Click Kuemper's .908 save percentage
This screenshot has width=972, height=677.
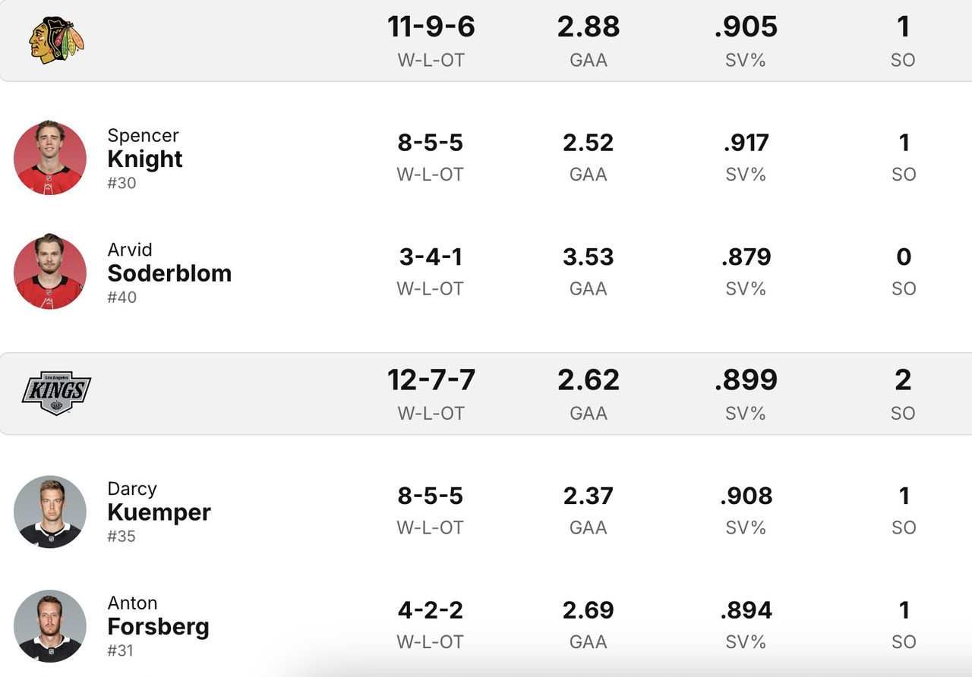746,496
